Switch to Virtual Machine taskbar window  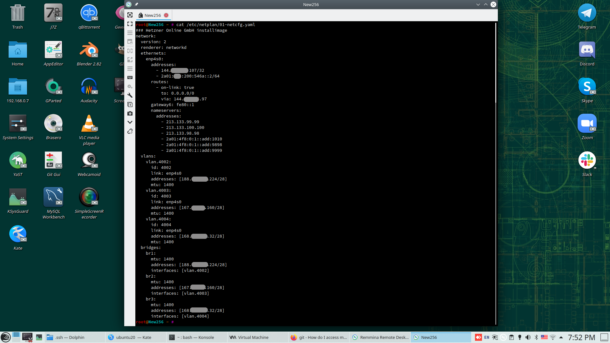253,337
